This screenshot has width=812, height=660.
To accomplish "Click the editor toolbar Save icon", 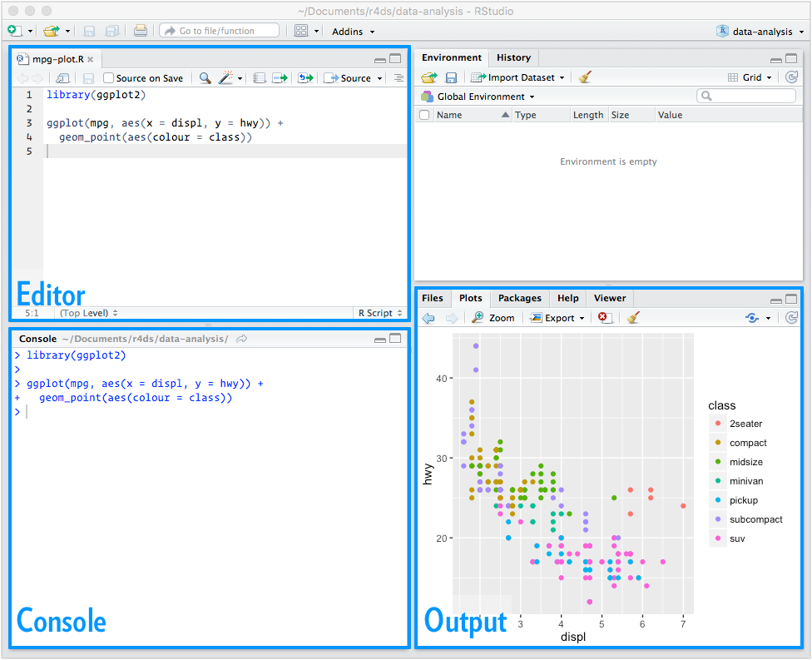I will click(88, 78).
